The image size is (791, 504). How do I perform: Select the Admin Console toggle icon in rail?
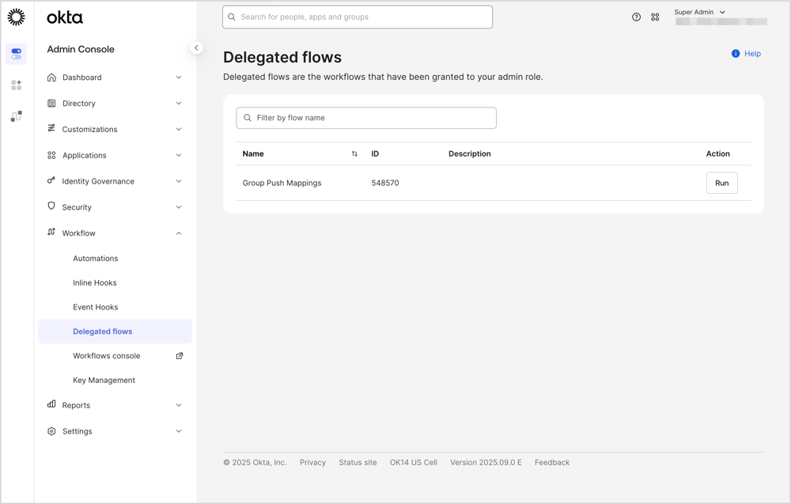[x=16, y=54]
